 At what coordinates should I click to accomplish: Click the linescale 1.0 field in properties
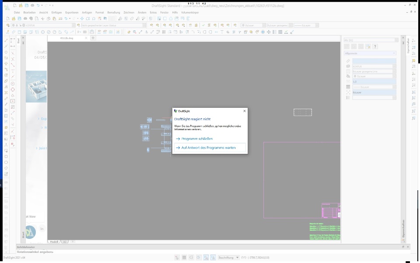[374, 82]
